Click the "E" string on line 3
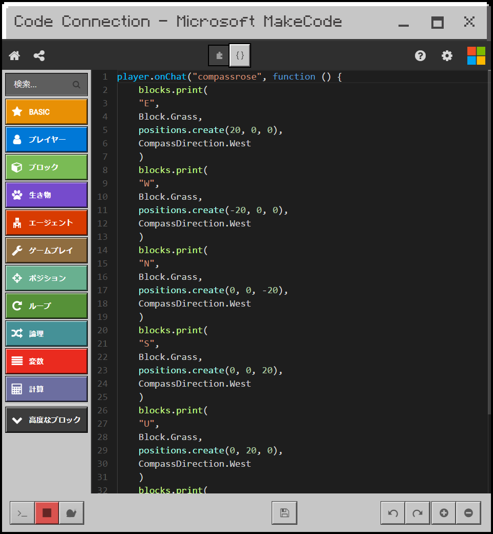Image resolution: width=493 pixels, height=534 pixels. (x=146, y=103)
